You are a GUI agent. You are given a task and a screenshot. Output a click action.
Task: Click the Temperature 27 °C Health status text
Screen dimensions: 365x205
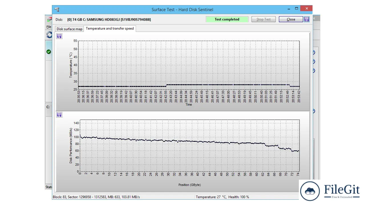[x=222, y=197]
